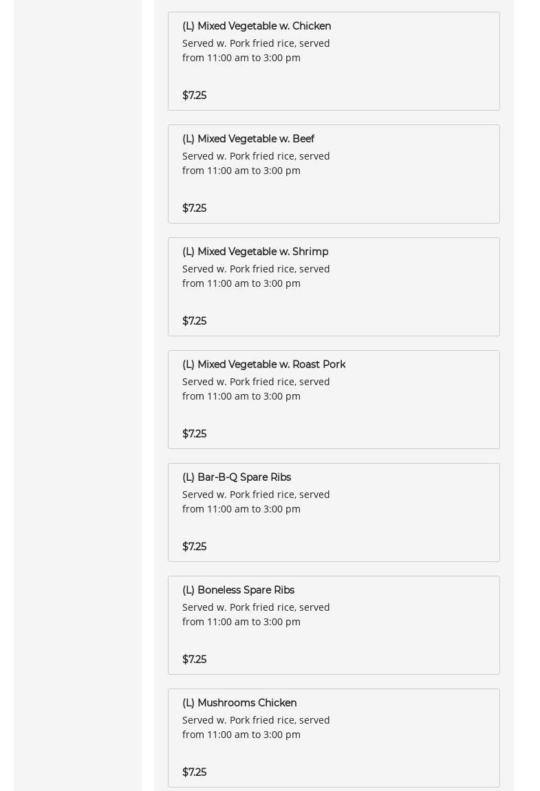Click the serving description for Boneless Spare Ribs
540x791 pixels.
[x=256, y=614]
